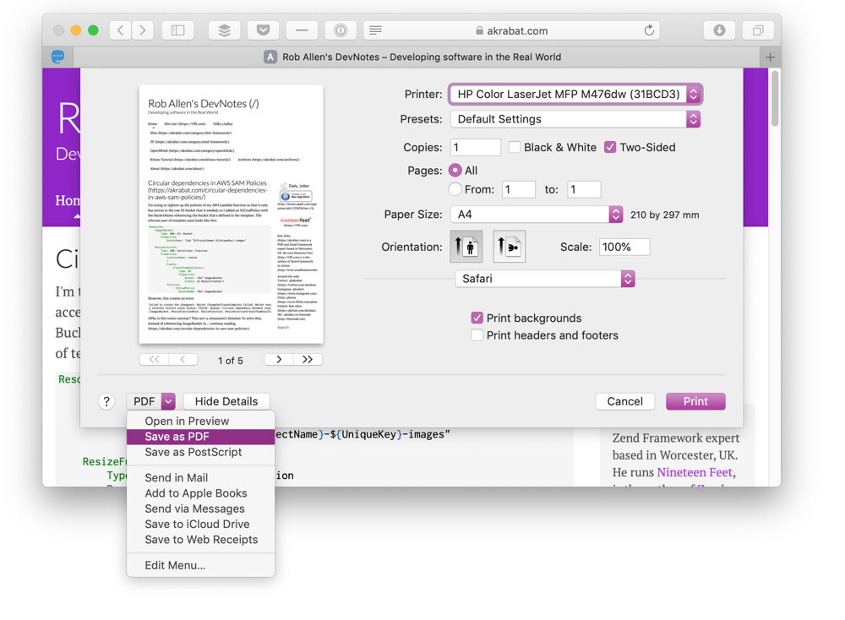Open the Printer dropdown
845x620 pixels.
(x=575, y=95)
